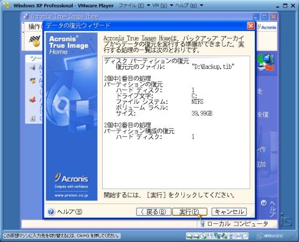Expand the arrow next to VM(V)
This screenshot has width=299, height=242.
(x=171, y=6)
